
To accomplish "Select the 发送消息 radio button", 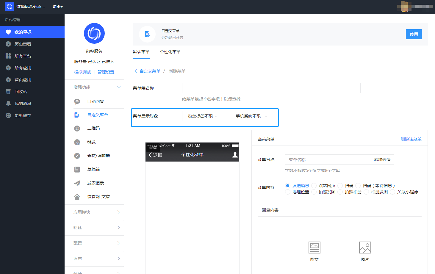I will pyautogui.click(x=287, y=185).
